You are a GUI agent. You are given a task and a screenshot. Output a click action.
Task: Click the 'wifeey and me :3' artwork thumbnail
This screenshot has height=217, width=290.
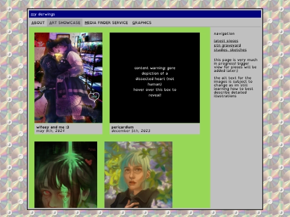click(68, 78)
